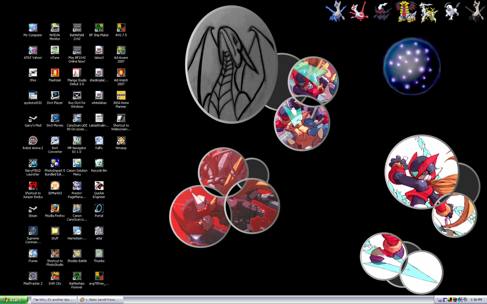Click the 1:36 PM taskbar clock
Viewport: 487px width, 304px height.
pyautogui.click(x=477, y=300)
